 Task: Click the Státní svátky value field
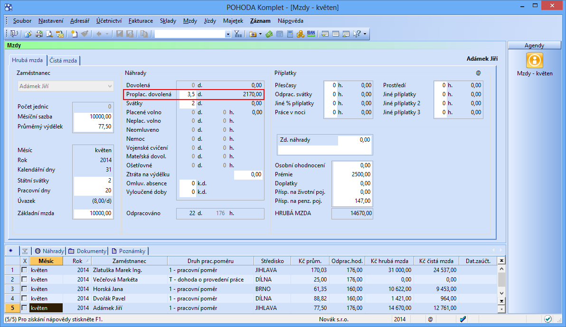coord(93,181)
